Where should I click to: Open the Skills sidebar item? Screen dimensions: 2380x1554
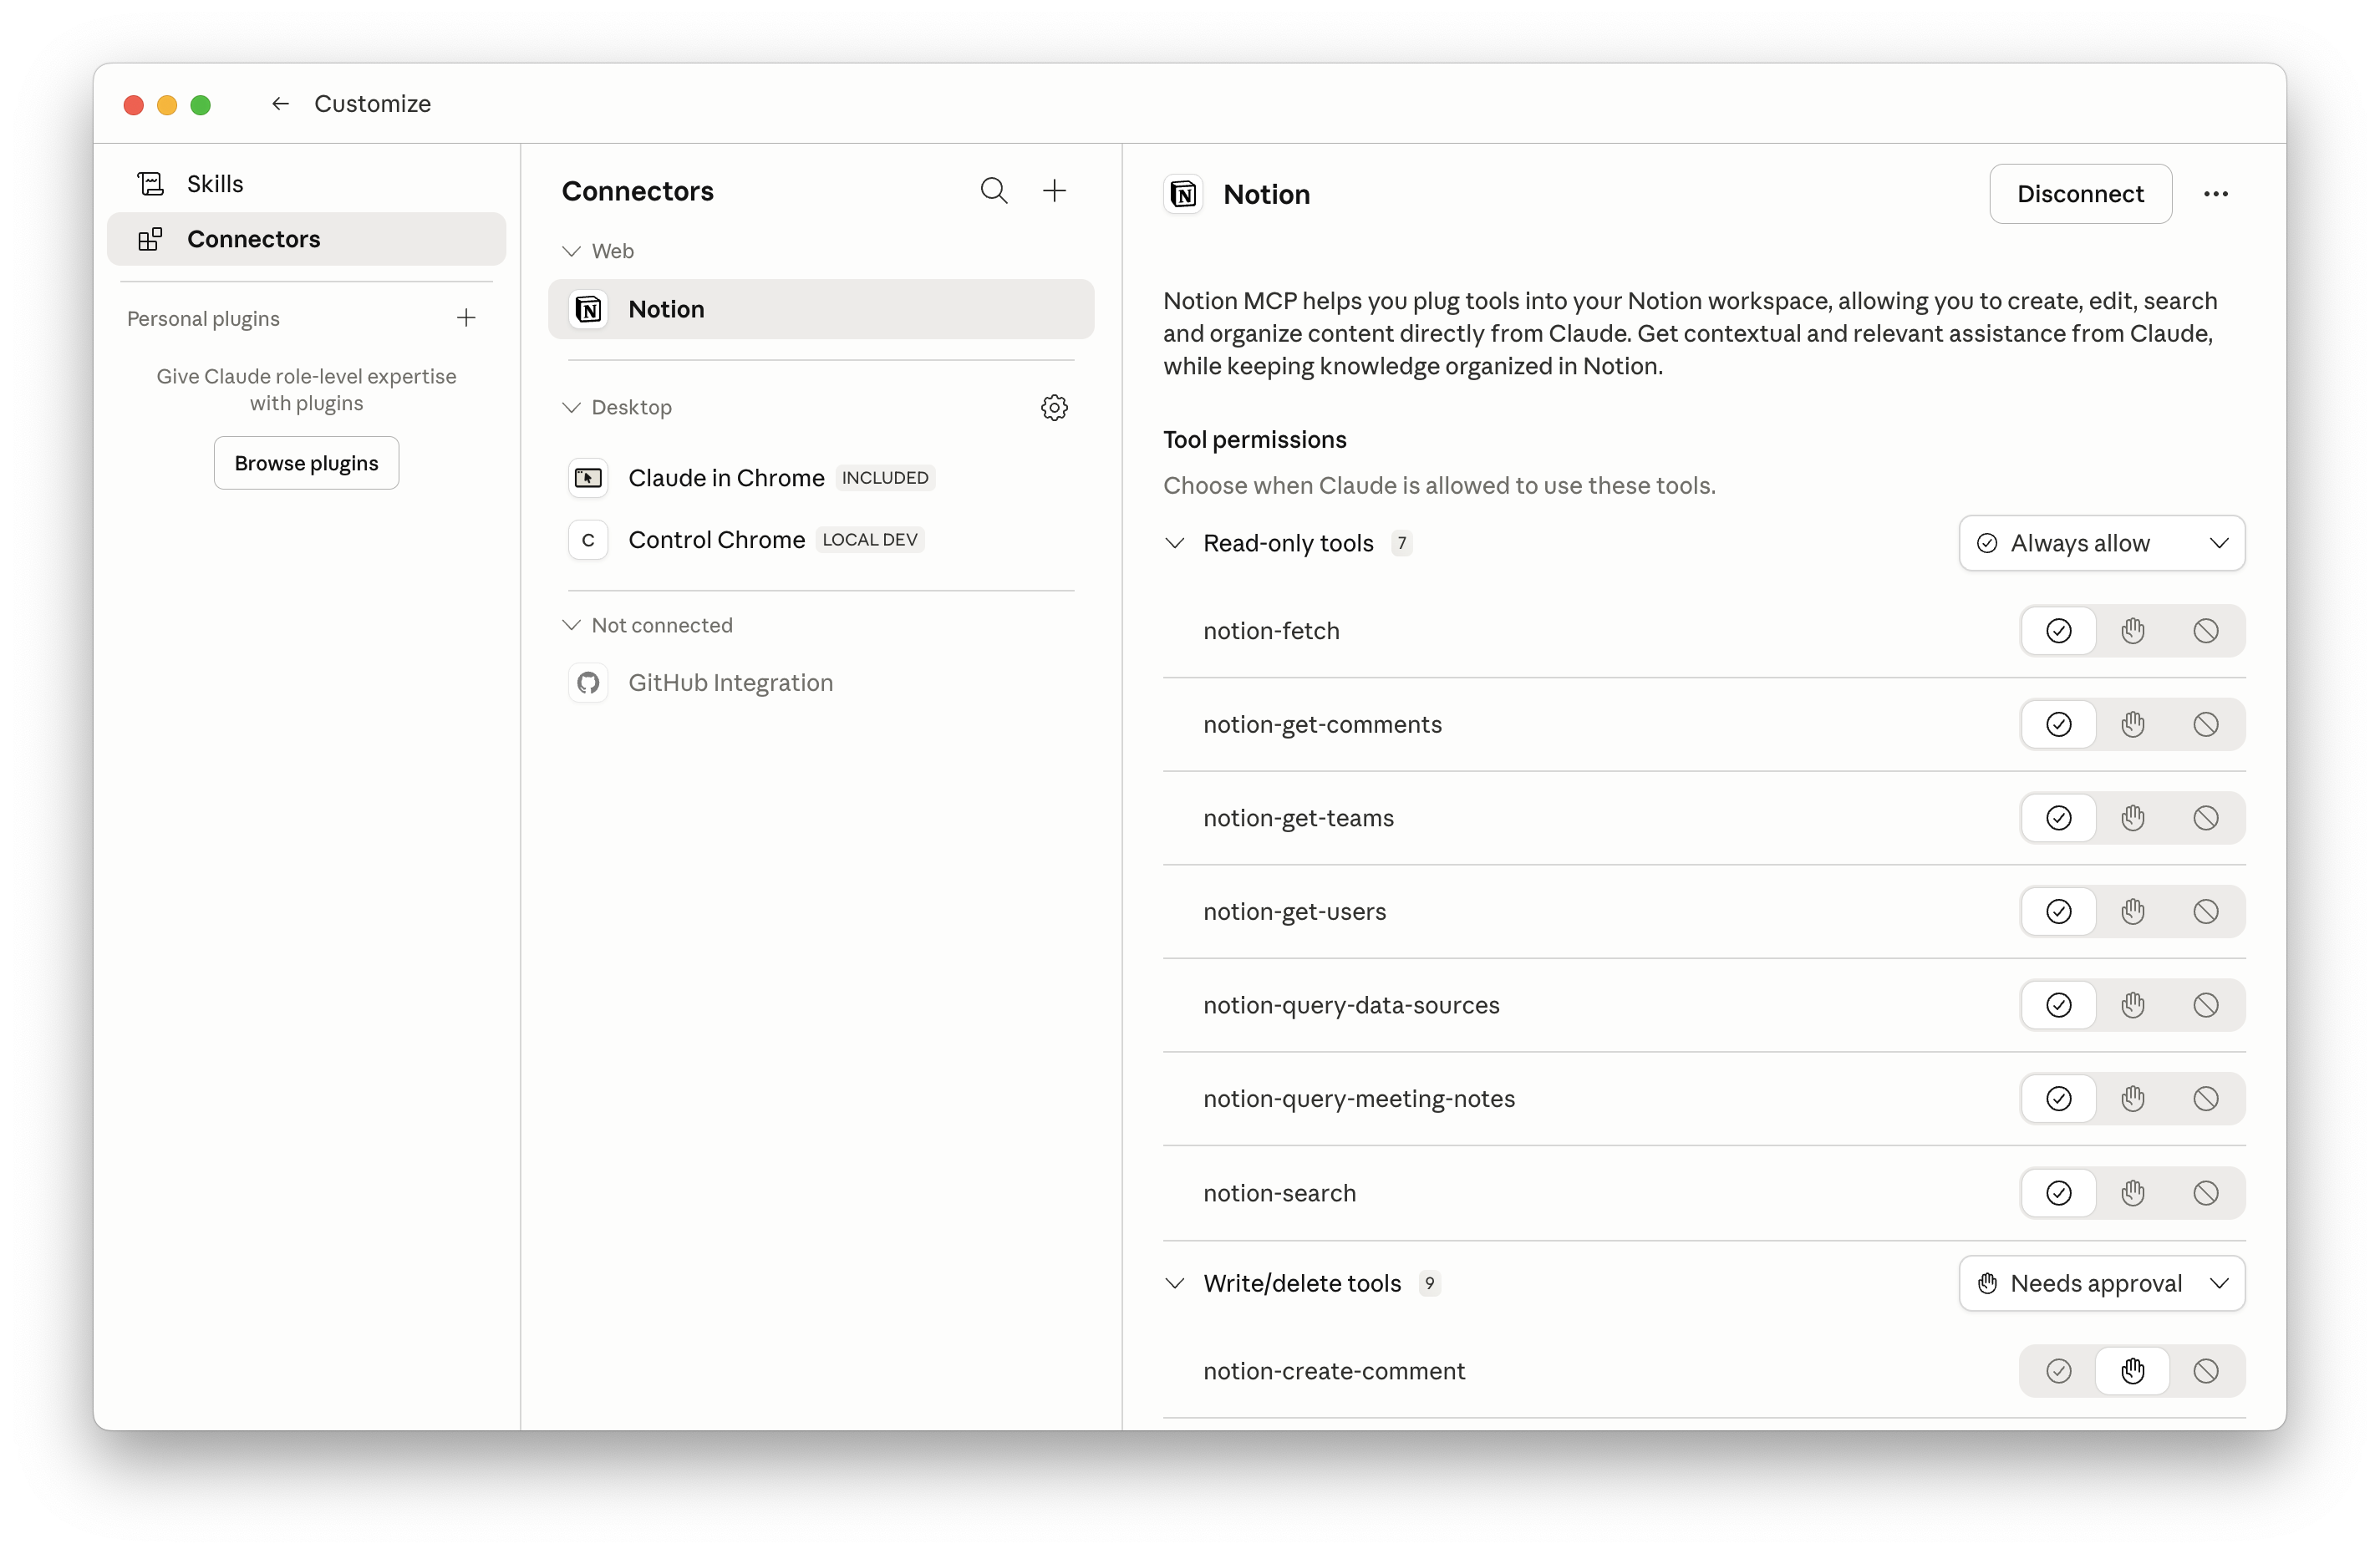coord(215,184)
